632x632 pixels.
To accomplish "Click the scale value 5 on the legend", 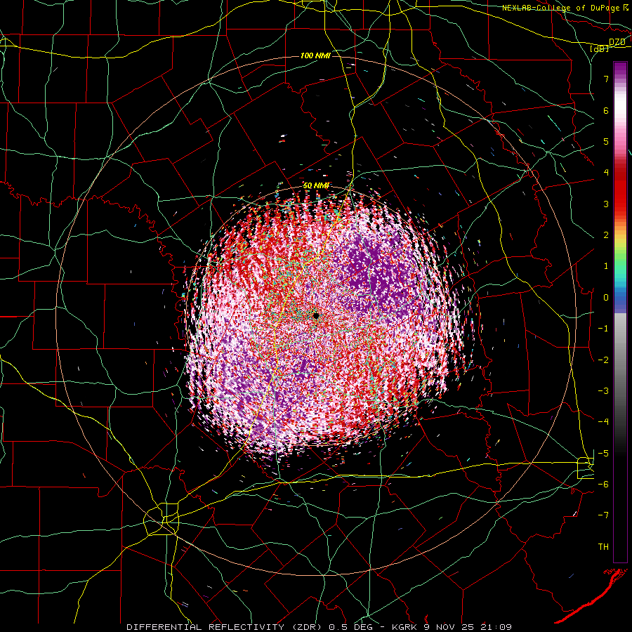I will click(606, 141).
